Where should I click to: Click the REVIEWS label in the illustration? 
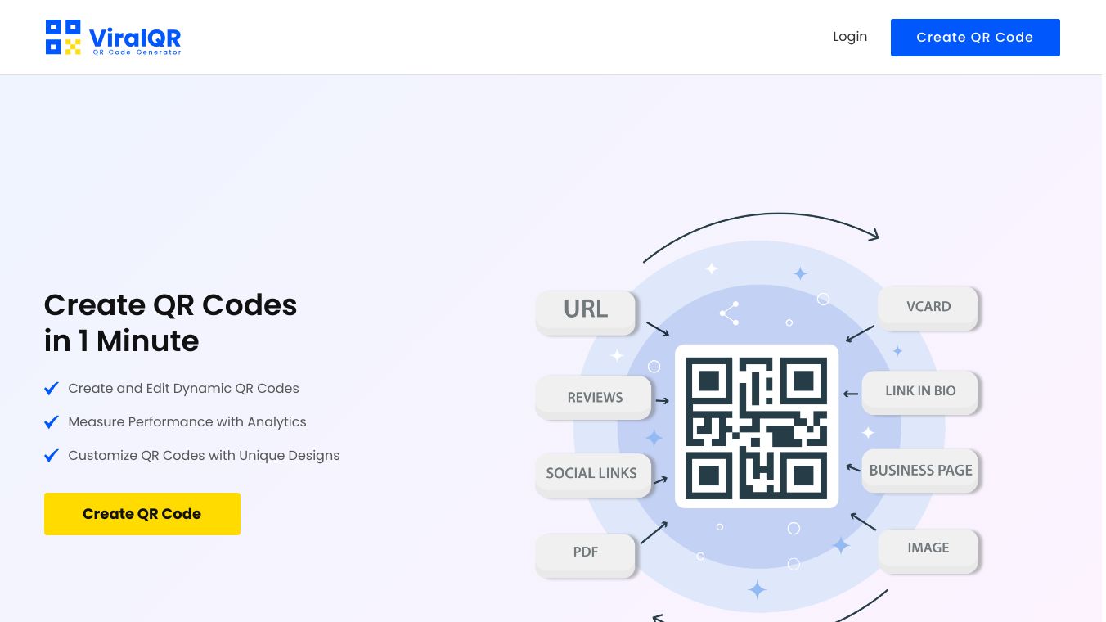595,398
